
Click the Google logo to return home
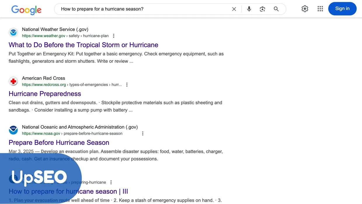coord(26,10)
